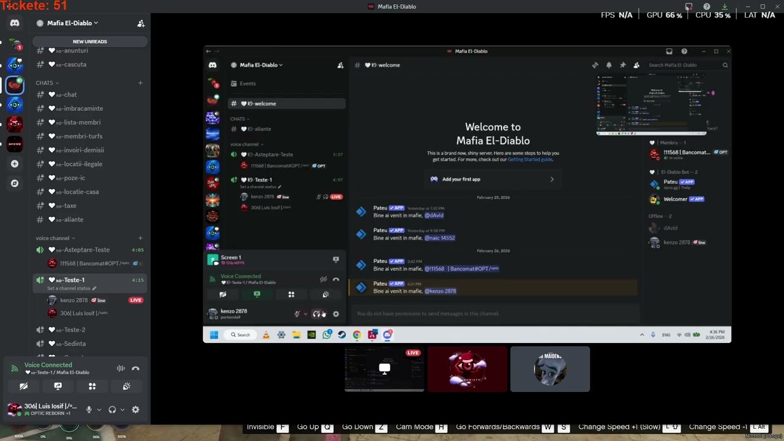Open the locatie-casa channel

[x=89, y=192]
